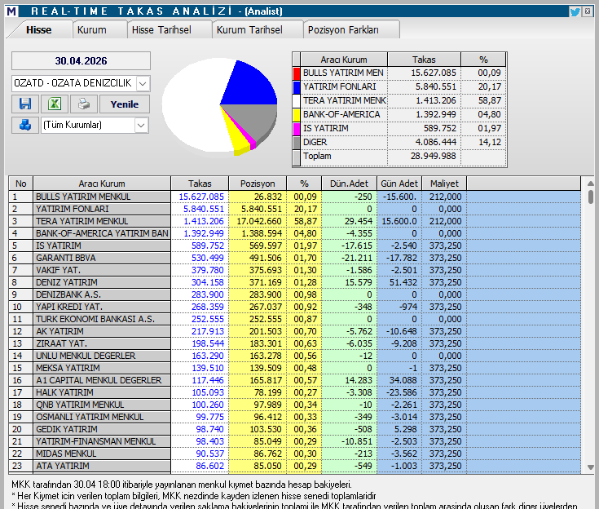Click the 30.04.2026 date field
The height and width of the screenshot is (509, 599).
(x=81, y=61)
